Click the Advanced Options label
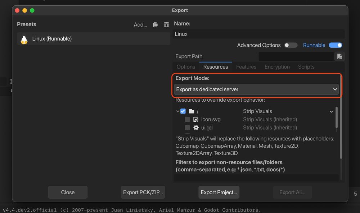This screenshot has height=213, width=360. click(259, 45)
